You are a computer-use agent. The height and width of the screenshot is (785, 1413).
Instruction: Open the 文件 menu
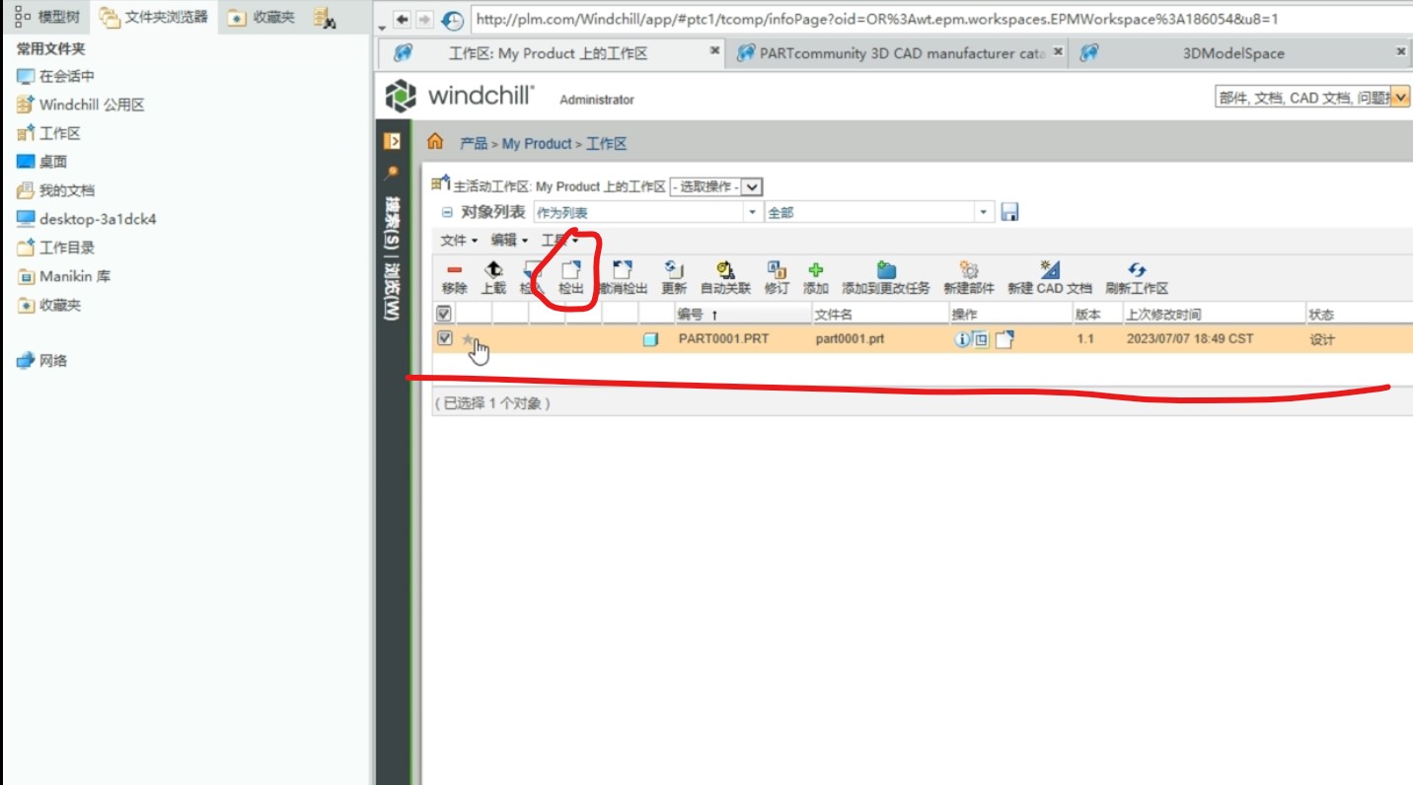pos(459,240)
